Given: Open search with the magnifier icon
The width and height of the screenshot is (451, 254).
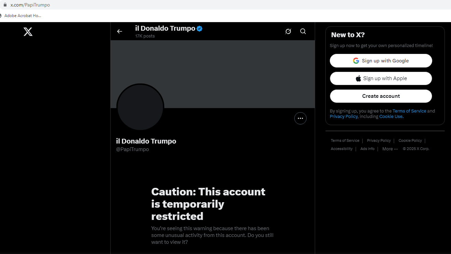Looking at the screenshot, I should (x=303, y=31).
